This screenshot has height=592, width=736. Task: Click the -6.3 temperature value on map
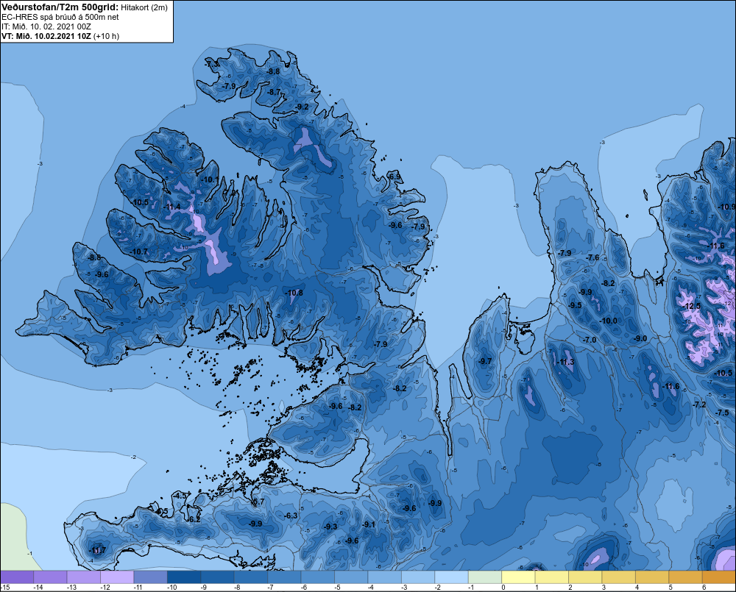(291, 516)
